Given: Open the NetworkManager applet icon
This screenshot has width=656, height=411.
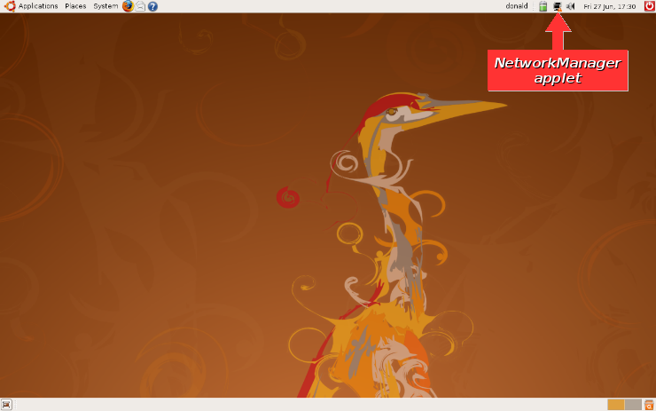Looking at the screenshot, I should [557, 6].
